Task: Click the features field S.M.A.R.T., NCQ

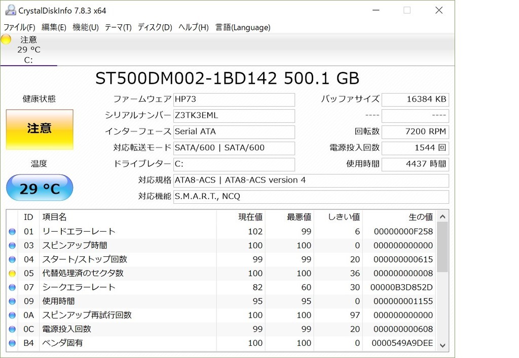Action: (311, 197)
